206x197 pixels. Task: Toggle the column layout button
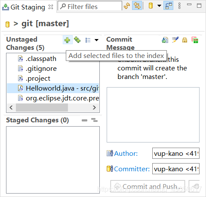[168, 6]
